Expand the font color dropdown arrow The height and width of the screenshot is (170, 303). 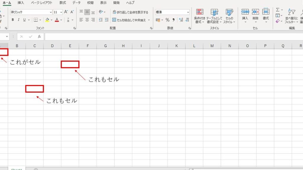pyautogui.click(x=61, y=20)
